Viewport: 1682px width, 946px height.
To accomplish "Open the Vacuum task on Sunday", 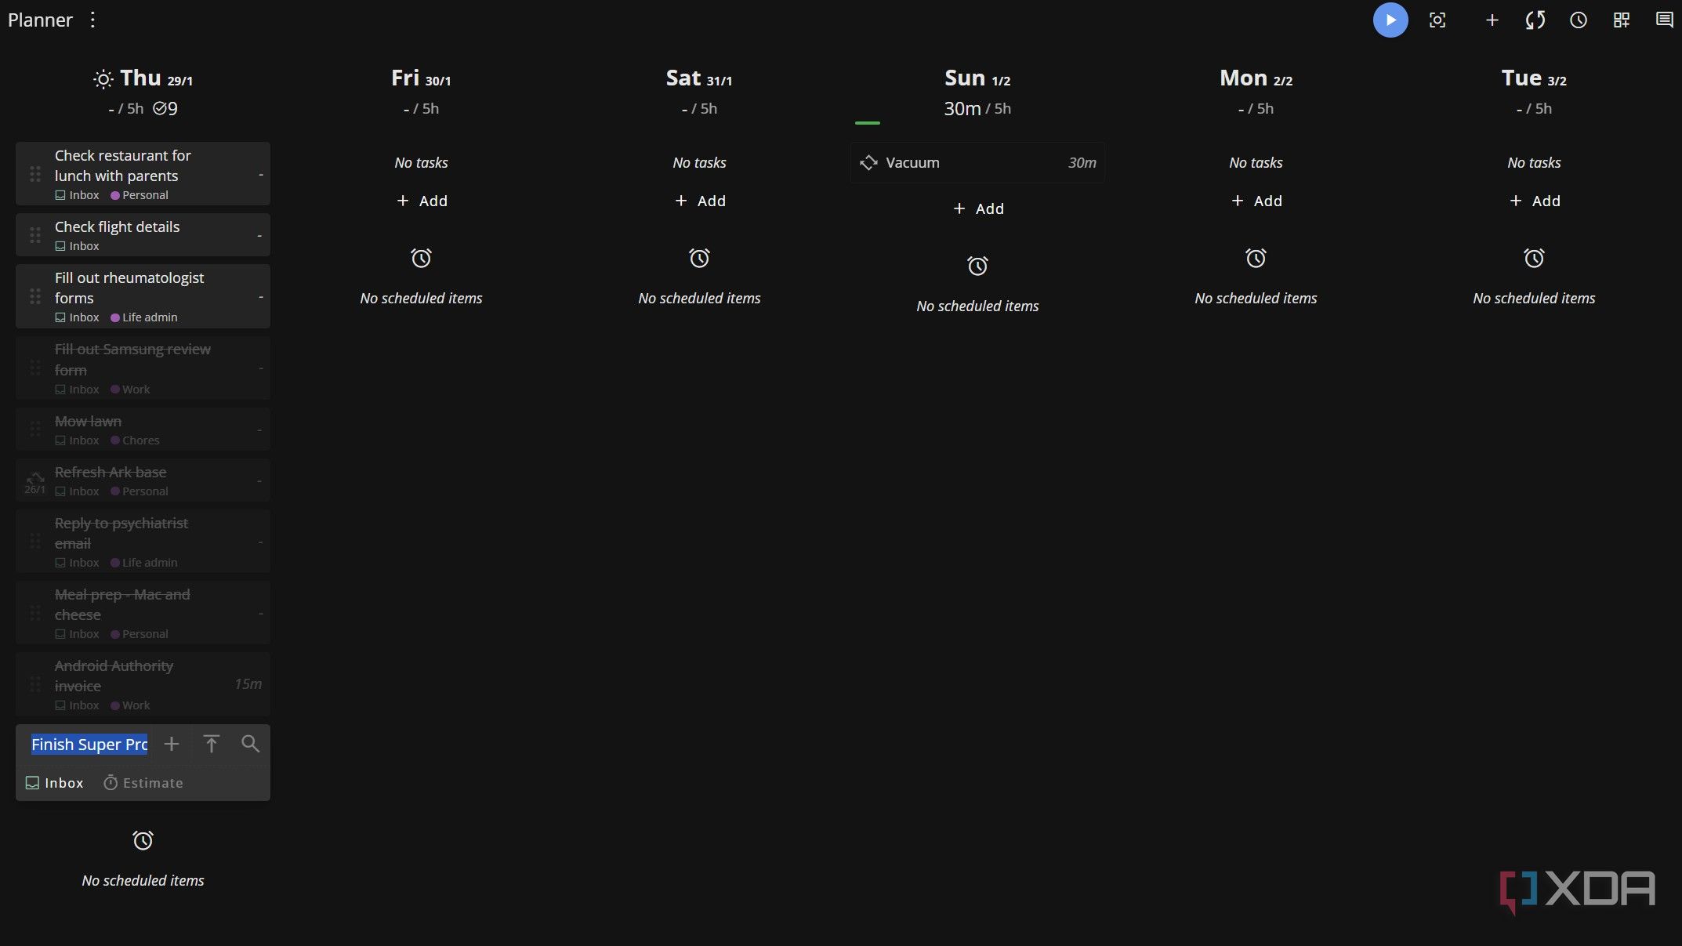I will click(x=977, y=163).
